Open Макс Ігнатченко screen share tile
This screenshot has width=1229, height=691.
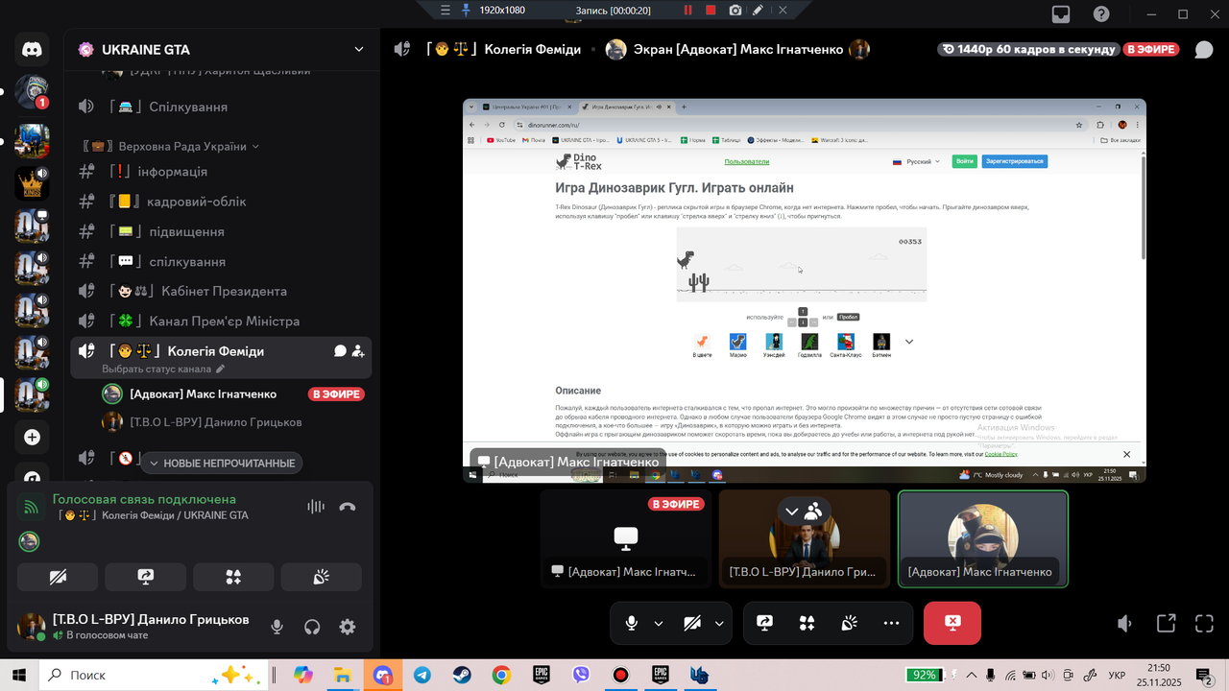(x=626, y=538)
